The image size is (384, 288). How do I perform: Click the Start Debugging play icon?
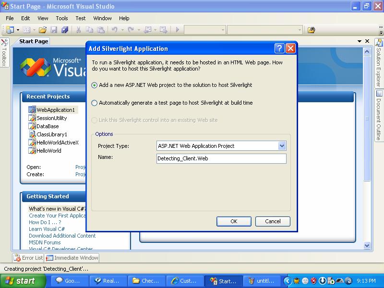(178, 30)
